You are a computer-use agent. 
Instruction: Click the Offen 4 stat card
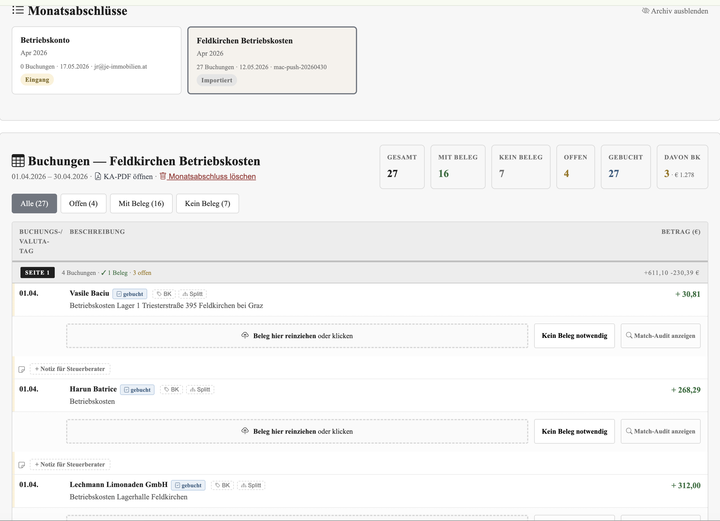click(x=575, y=167)
